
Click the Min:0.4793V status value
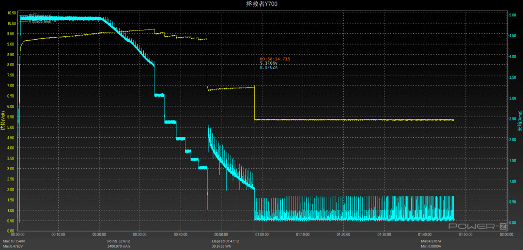(13, 246)
